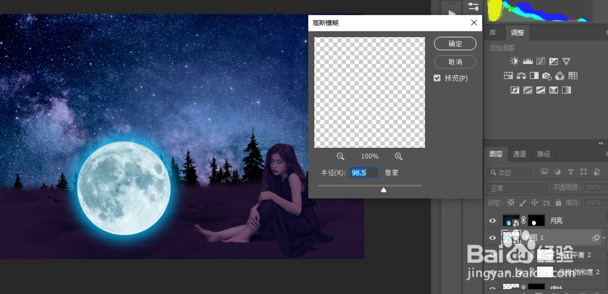Filter layers by adjustment layers
This screenshot has width=608, height=294.
558,171
